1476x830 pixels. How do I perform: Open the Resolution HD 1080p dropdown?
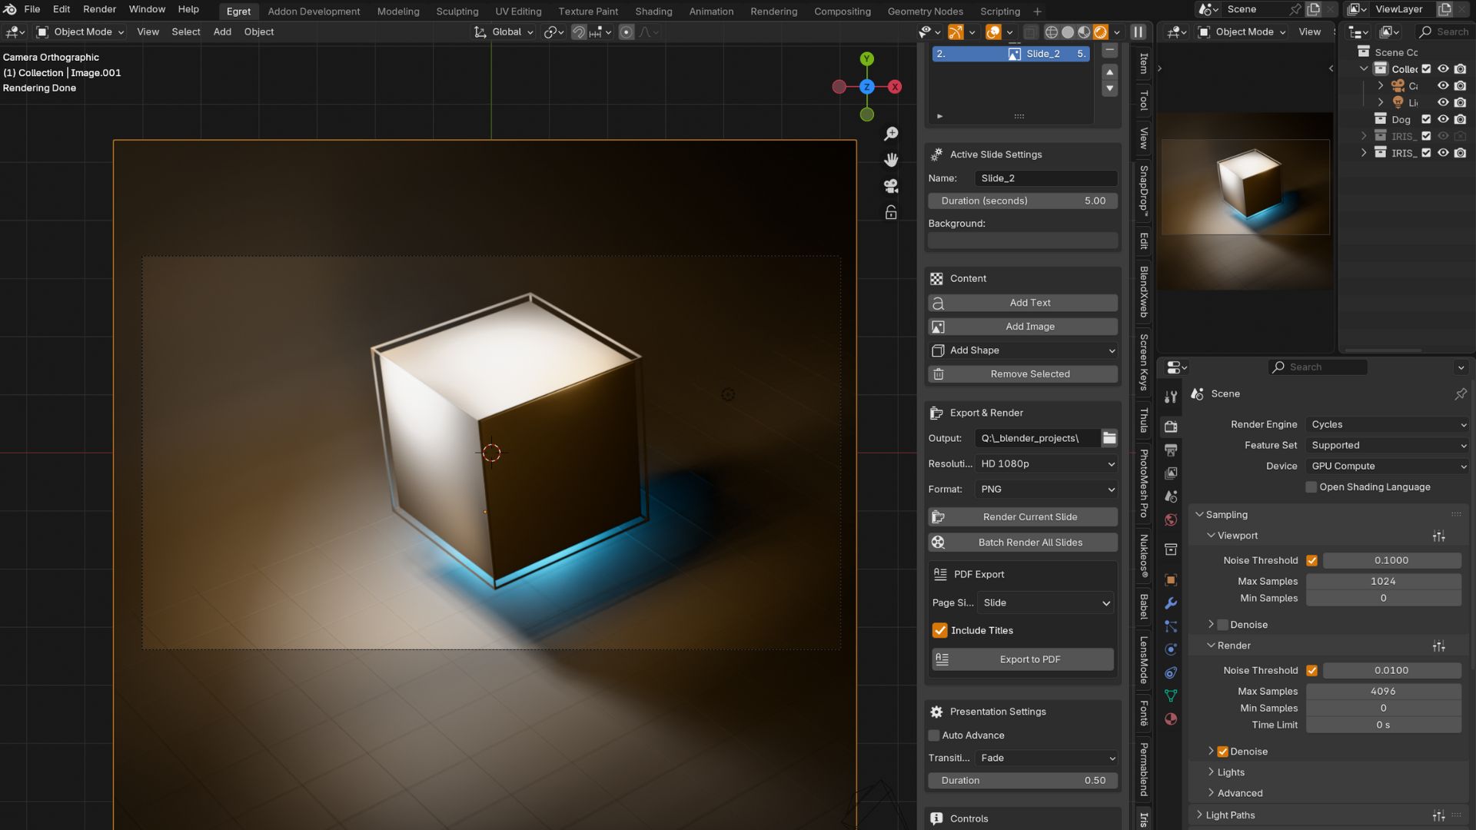click(x=1045, y=463)
